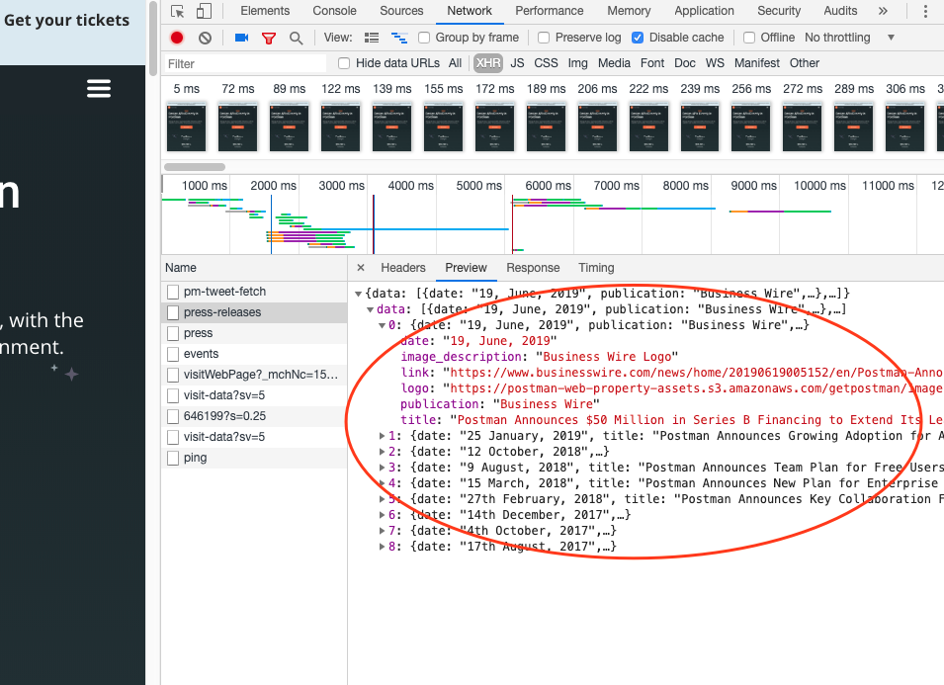Select the press request row
Viewport: 944px width, 685px height.
(255, 333)
